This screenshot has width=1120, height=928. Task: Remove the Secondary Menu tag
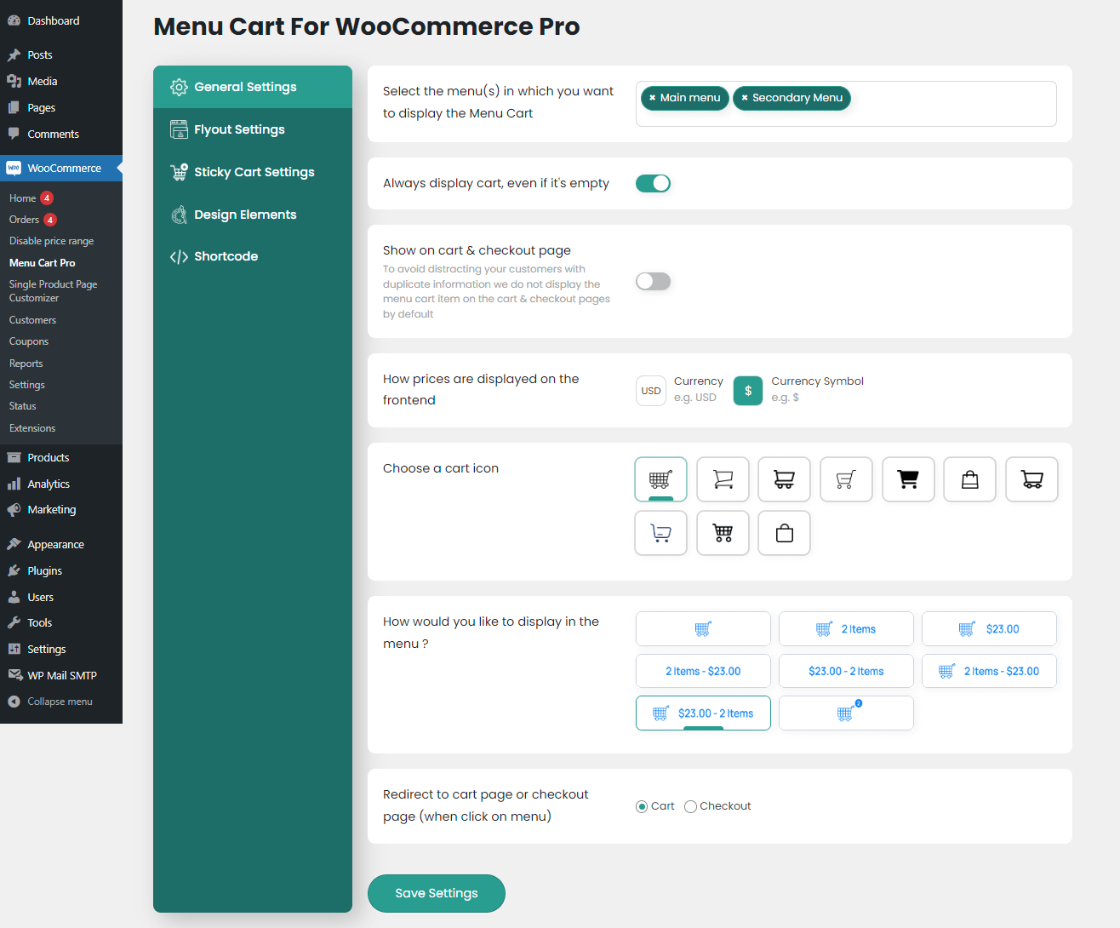pyautogui.click(x=745, y=98)
